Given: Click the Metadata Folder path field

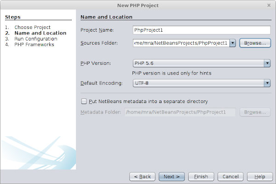Looking at the screenshot, I should tap(180, 112).
